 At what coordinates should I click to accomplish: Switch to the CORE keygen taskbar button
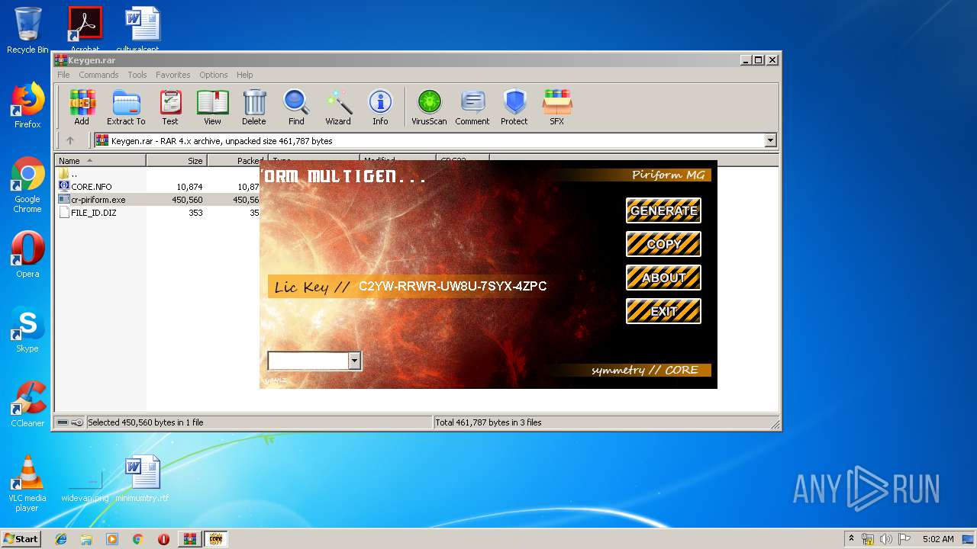(216, 539)
